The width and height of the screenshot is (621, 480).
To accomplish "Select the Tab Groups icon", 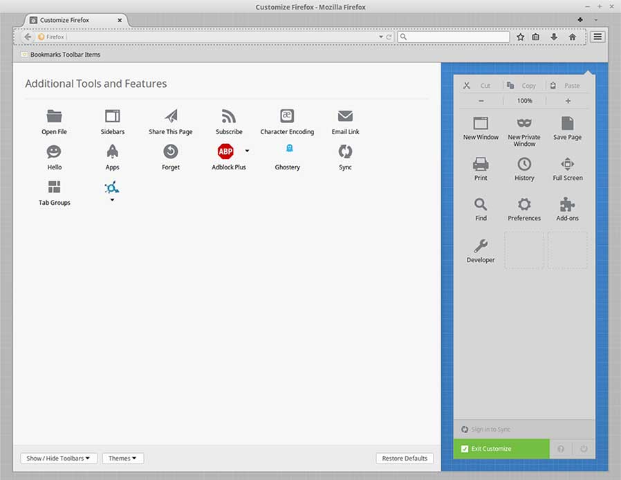I will [x=54, y=187].
